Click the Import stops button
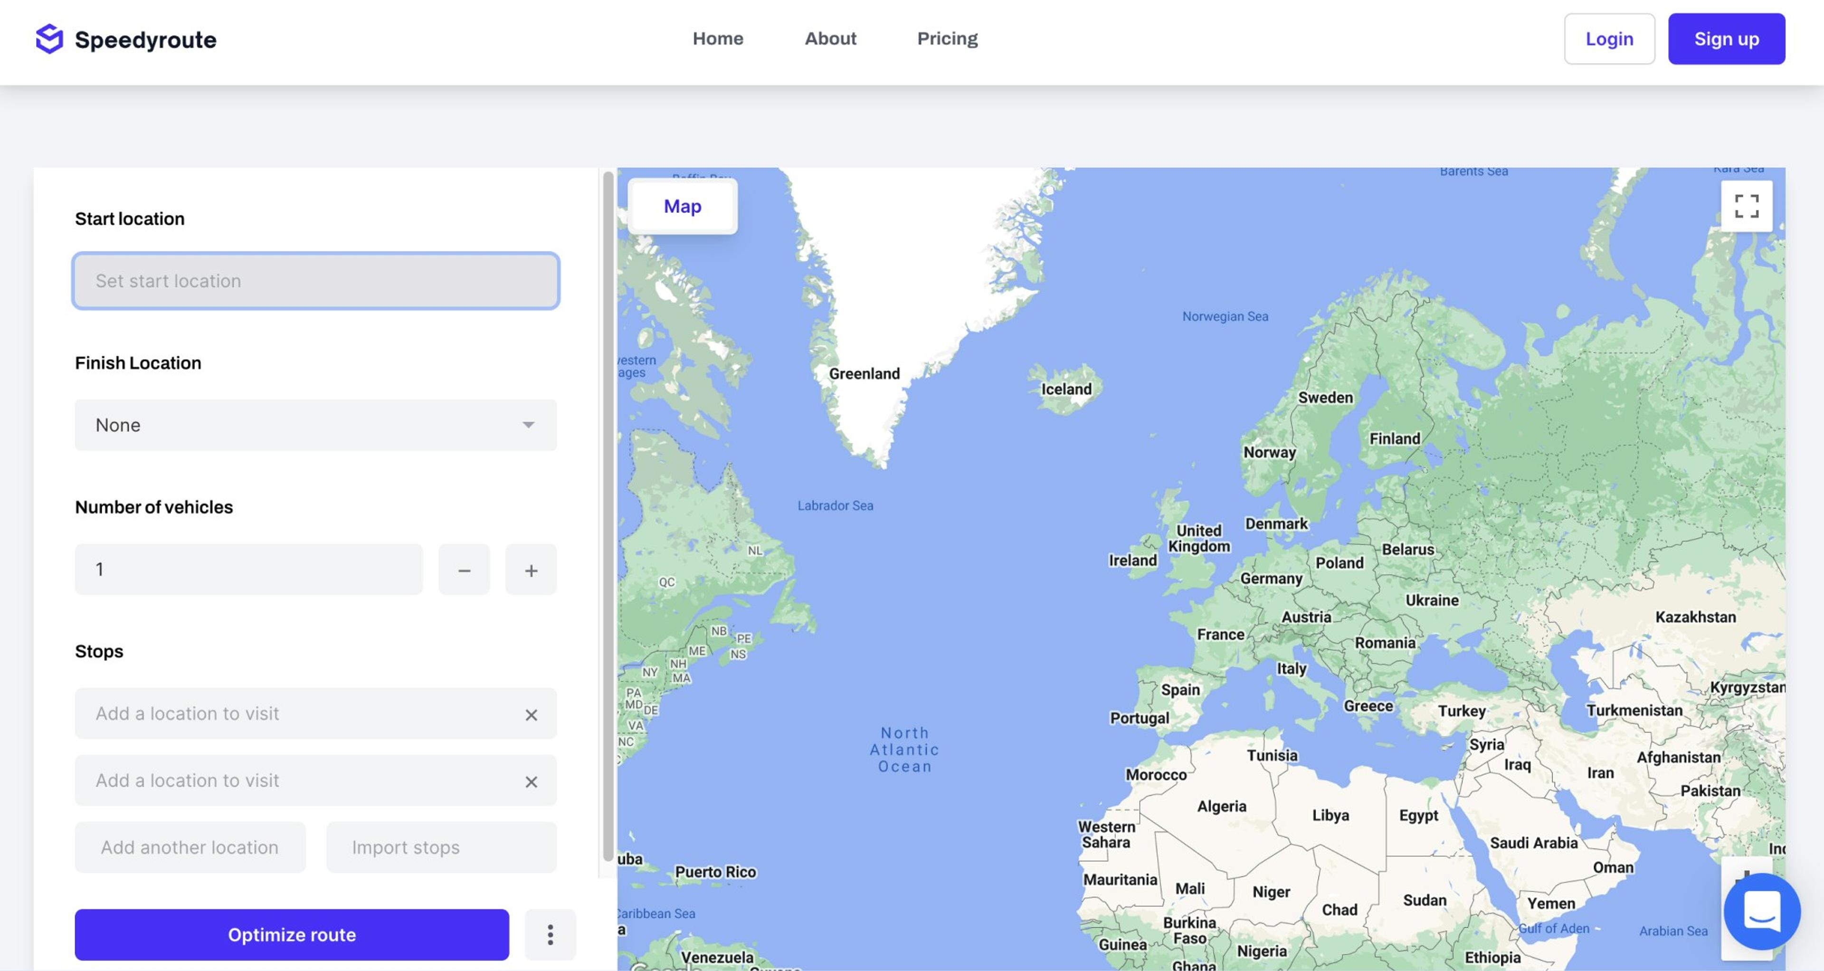The height and width of the screenshot is (971, 1824). click(x=441, y=847)
